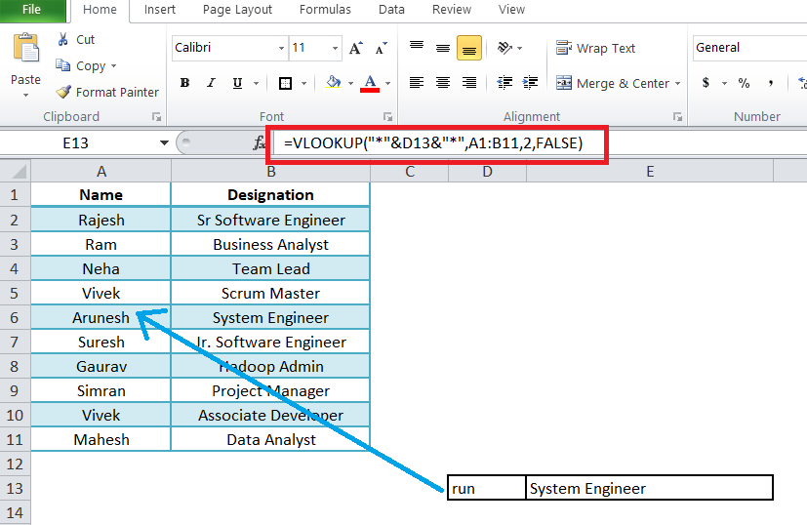Open Alignment dialog launcher

coord(678,117)
